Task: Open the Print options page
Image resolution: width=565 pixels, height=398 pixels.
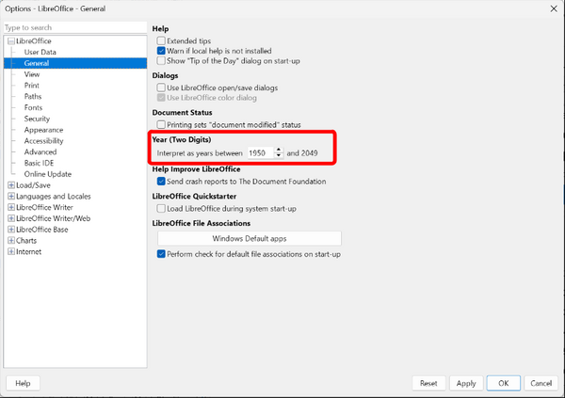Action: pyautogui.click(x=32, y=86)
